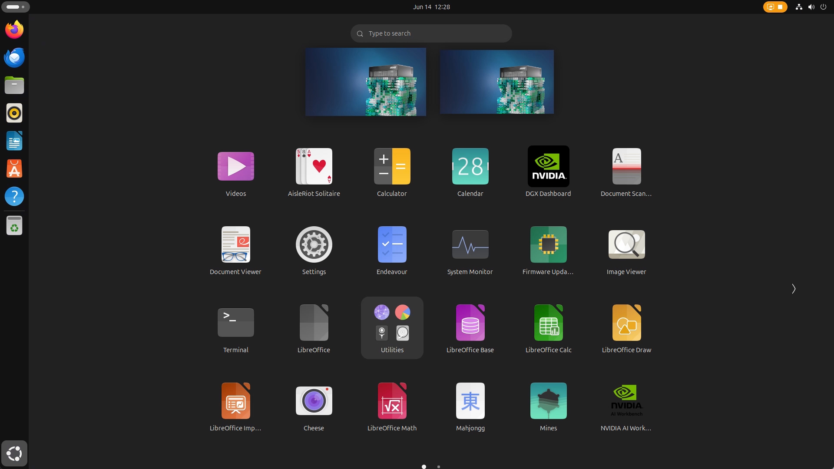The image size is (834, 469).
Task: Launch LibreOffice Math
Action: pyautogui.click(x=392, y=407)
